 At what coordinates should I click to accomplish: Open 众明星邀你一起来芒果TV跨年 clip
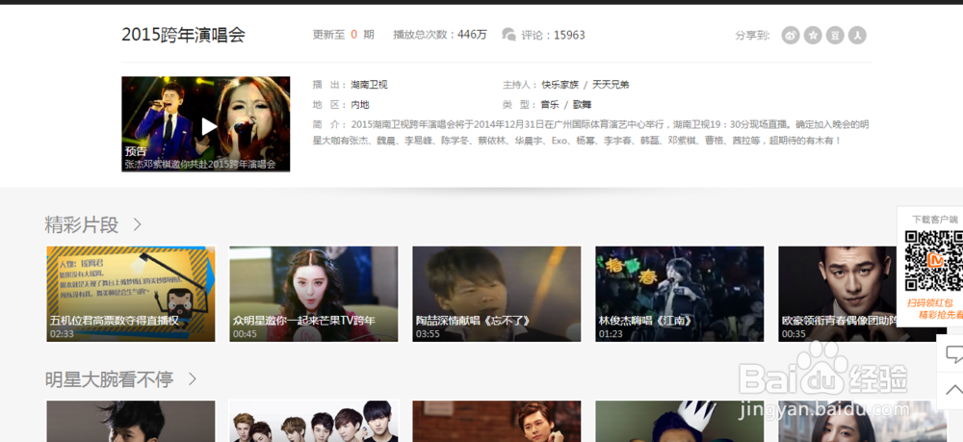(314, 294)
